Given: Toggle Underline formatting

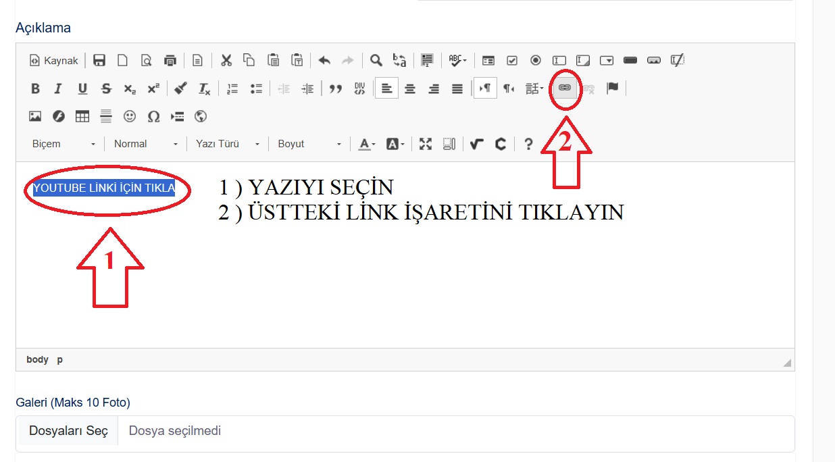Looking at the screenshot, I should tap(82, 88).
